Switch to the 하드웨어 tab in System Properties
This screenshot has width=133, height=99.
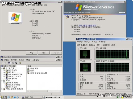point(21,5)
